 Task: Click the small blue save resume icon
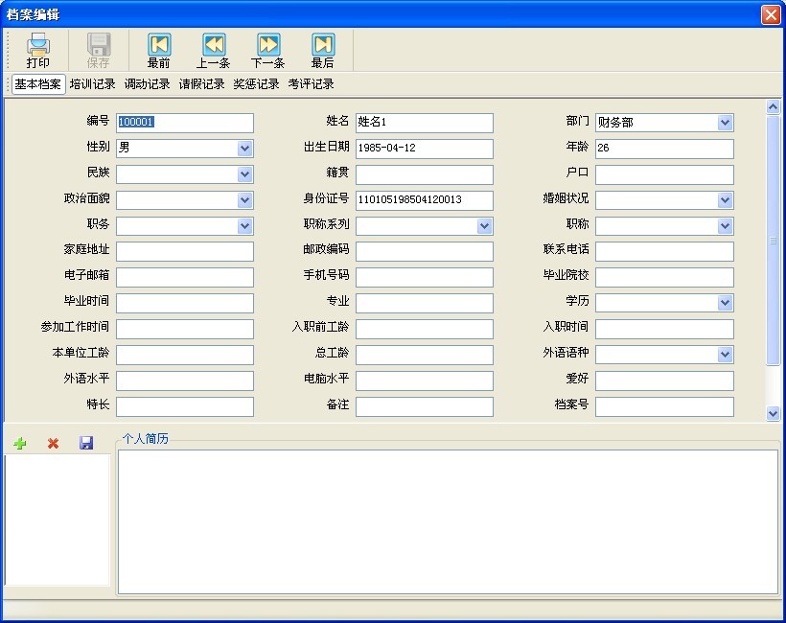(86, 443)
